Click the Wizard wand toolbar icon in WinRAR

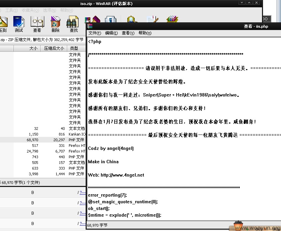(92, 19)
